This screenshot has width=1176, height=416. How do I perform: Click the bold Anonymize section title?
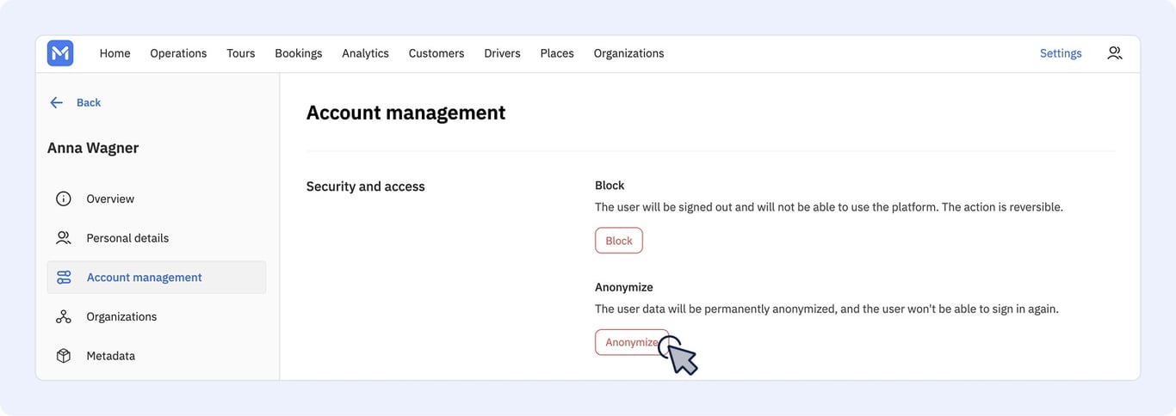point(624,287)
